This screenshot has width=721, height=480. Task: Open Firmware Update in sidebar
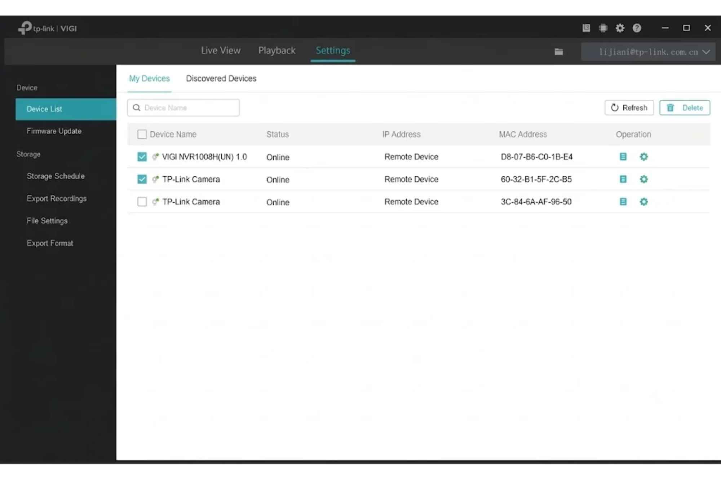pyautogui.click(x=54, y=131)
